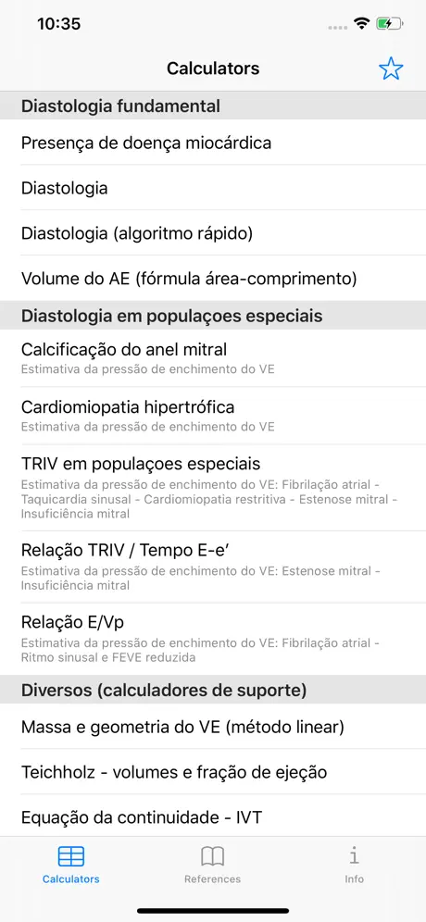This screenshot has width=426, height=922.
Task: Open Cardiomiopatia hipertrófica calculator
Action: tap(213, 415)
